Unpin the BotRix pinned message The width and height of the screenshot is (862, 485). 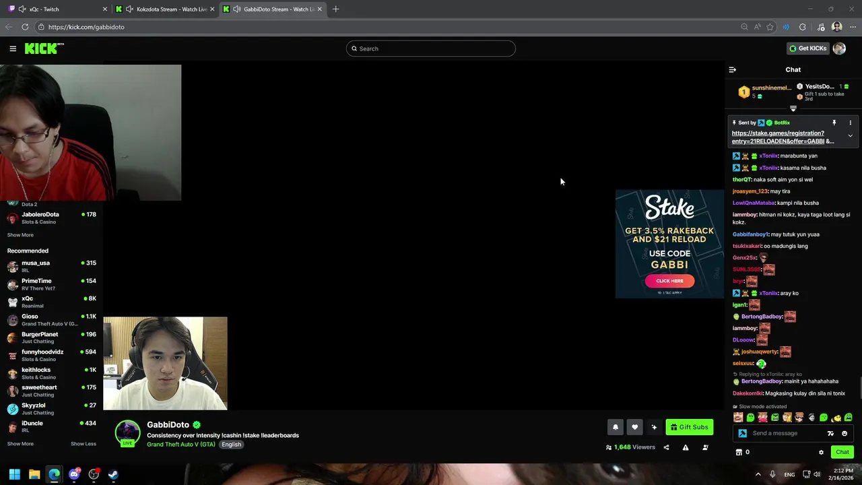(x=834, y=123)
